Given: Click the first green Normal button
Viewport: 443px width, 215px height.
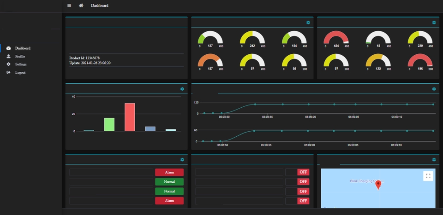Looking at the screenshot, I should [x=169, y=182].
